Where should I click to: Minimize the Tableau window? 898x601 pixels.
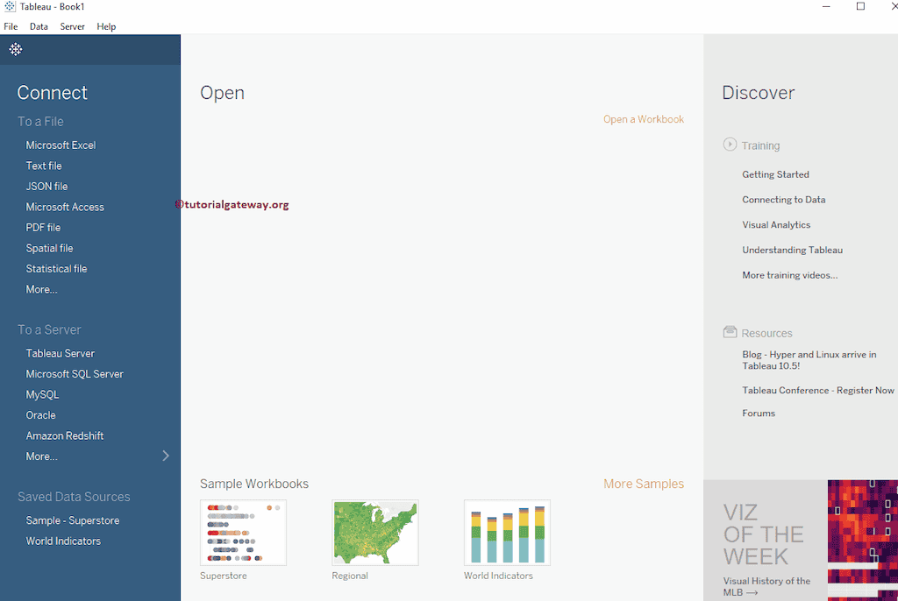(x=826, y=6)
